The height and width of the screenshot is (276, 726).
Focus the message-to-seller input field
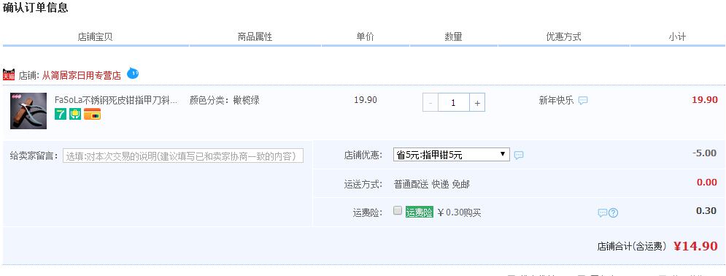point(183,156)
